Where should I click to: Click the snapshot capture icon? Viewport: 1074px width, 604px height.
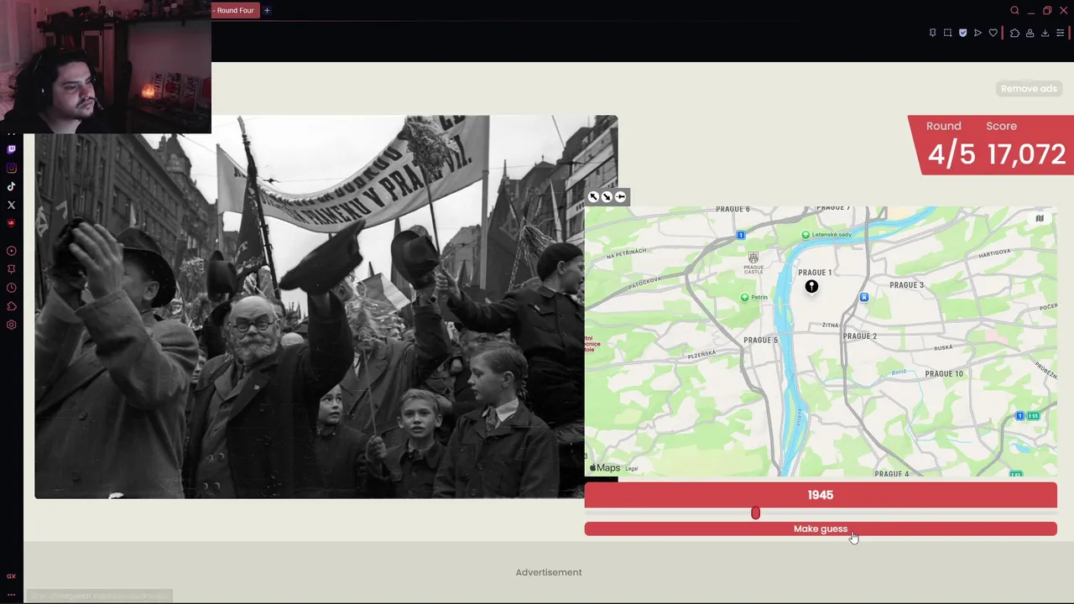point(947,33)
